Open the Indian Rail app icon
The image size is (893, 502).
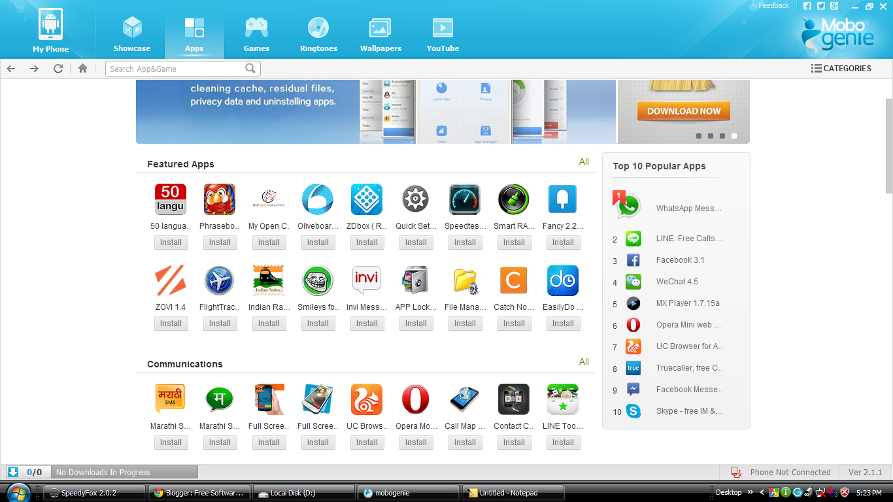269,280
